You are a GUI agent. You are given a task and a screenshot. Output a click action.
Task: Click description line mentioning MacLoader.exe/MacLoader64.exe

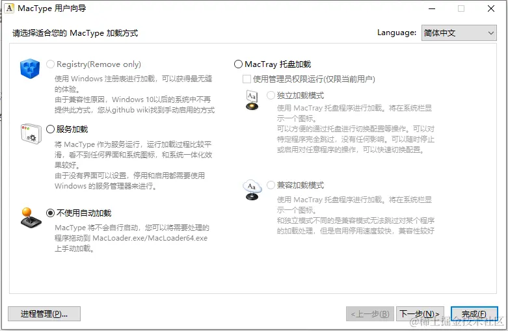[131, 238]
